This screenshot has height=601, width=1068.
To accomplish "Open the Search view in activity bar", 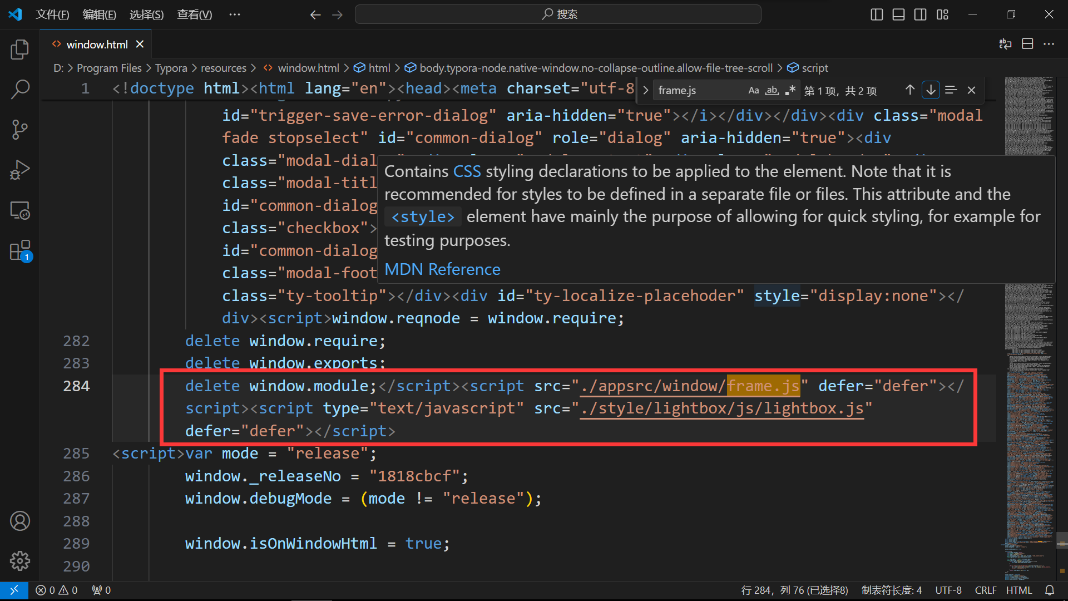I will pyautogui.click(x=20, y=89).
